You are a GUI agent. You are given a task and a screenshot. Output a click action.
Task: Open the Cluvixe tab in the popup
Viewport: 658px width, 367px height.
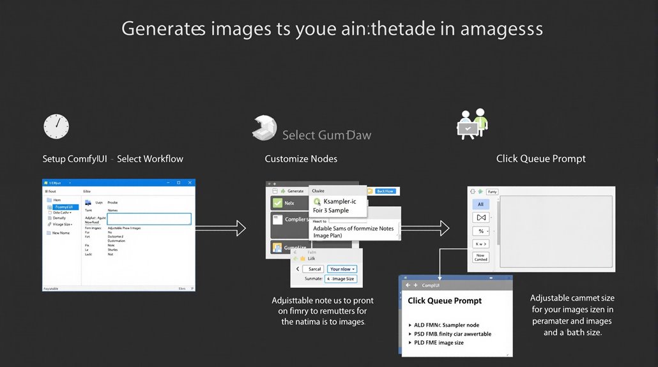(318, 191)
